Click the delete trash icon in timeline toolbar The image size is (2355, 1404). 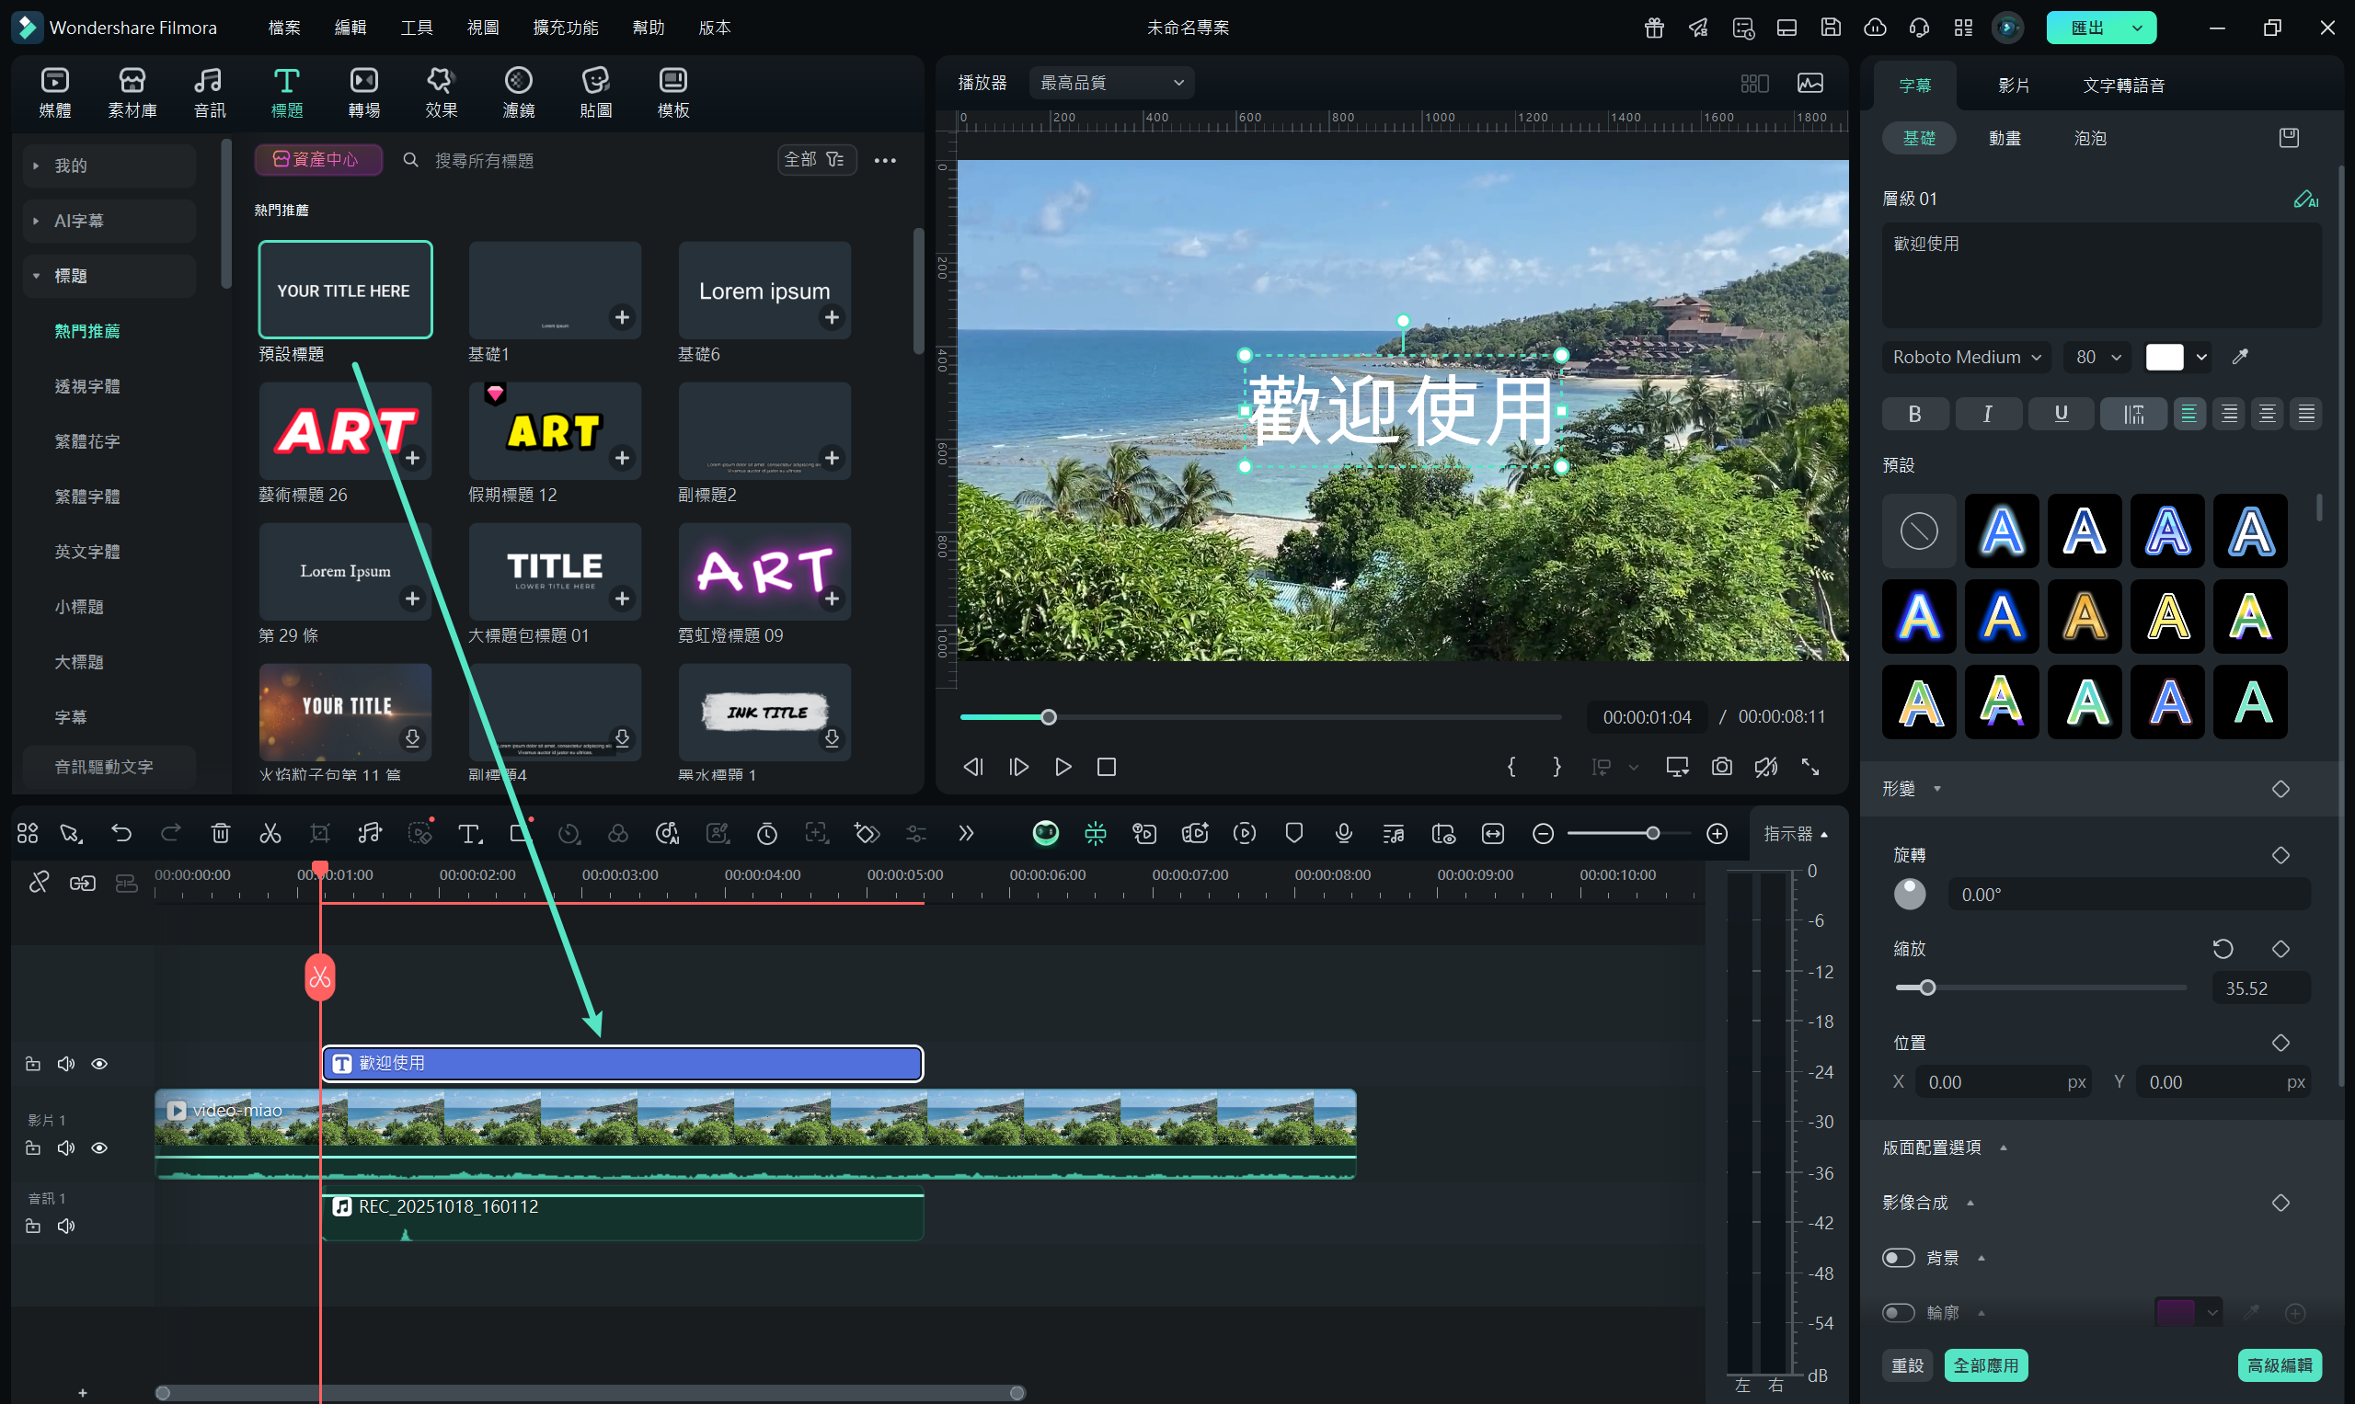tap(221, 834)
